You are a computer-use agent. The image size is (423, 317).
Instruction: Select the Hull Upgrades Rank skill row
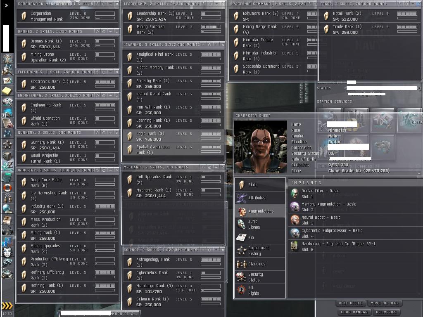pyautogui.click(x=173, y=180)
